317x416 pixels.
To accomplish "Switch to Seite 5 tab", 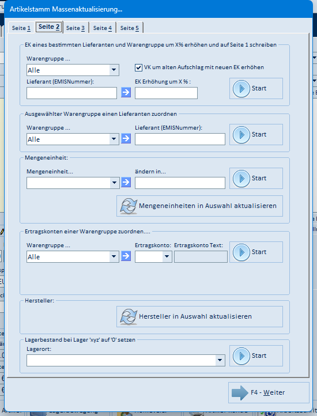I will (x=130, y=28).
